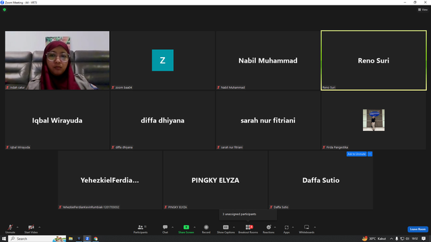Select the Nabil Muhammad participant tile

pos(268,61)
